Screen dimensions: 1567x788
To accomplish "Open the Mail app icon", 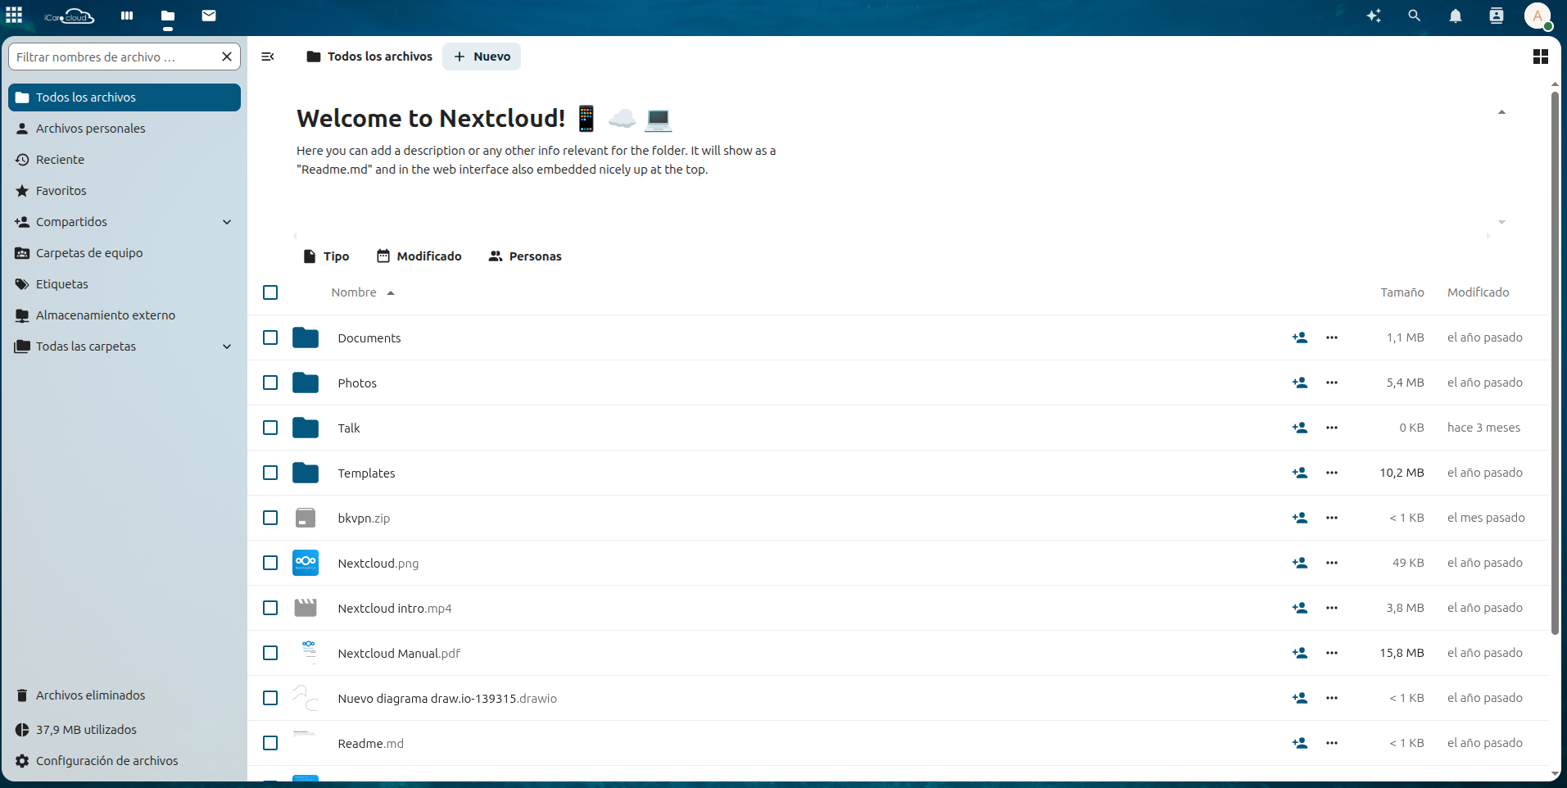I will click(x=209, y=16).
